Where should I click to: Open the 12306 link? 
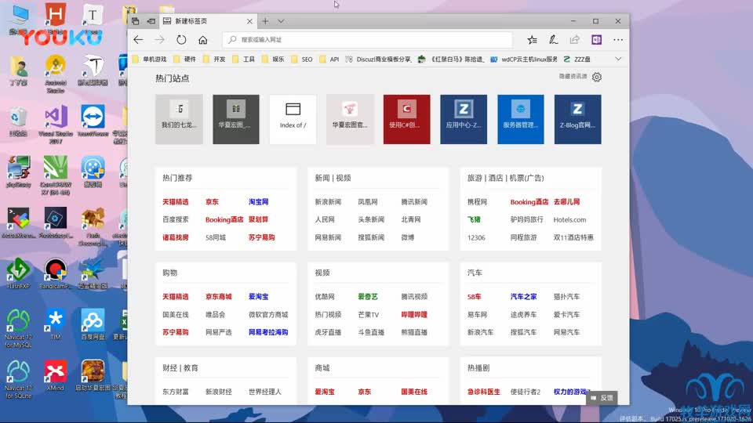[x=476, y=237]
